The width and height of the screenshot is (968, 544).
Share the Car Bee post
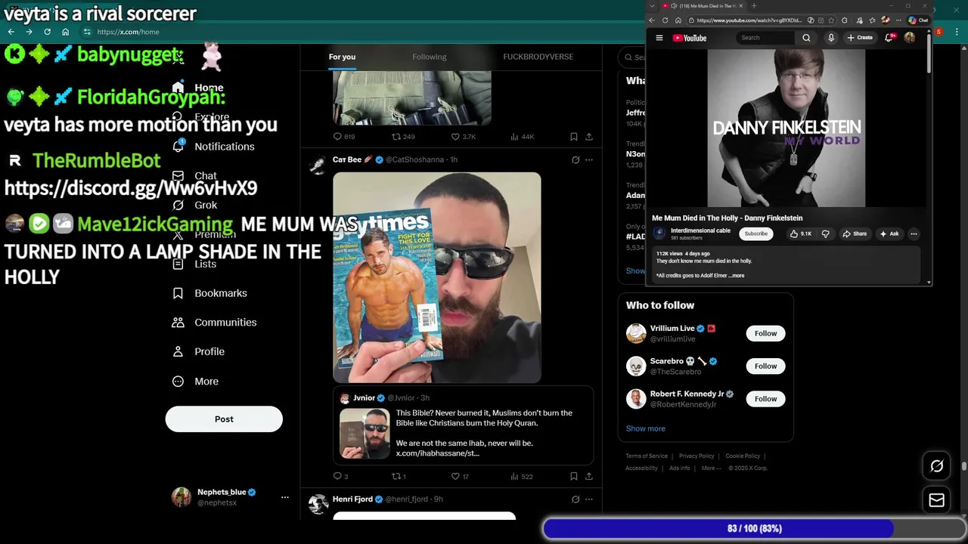point(589,476)
